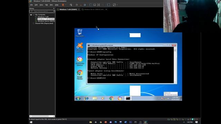Open the power options dropdown beside pause
The height and width of the screenshot is (124, 221).
(66, 5)
